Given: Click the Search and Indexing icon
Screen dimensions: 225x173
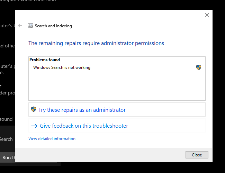Looking at the screenshot, I should coord(30,26).
